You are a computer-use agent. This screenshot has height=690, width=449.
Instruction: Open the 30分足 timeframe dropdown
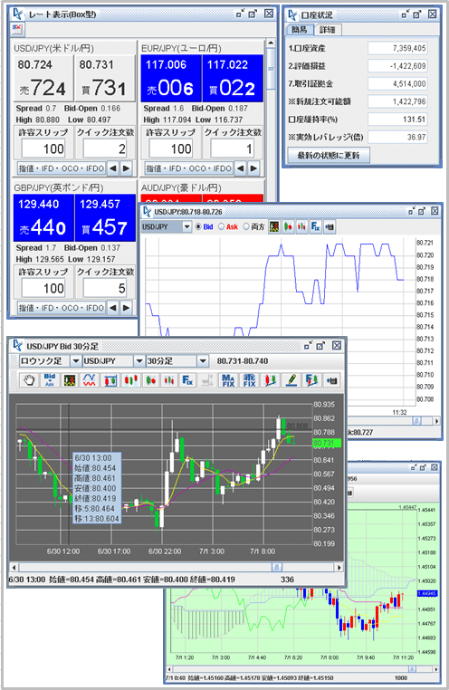pyautogui.click(x=202, y=360)
